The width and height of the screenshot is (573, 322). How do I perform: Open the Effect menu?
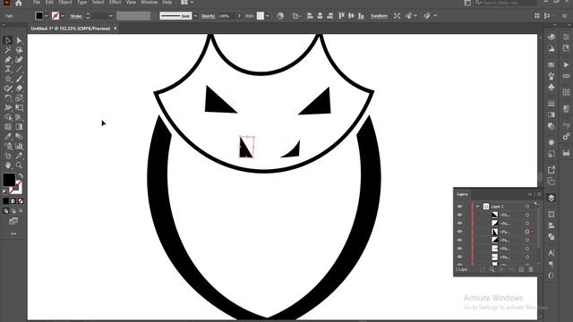point(115,3)
